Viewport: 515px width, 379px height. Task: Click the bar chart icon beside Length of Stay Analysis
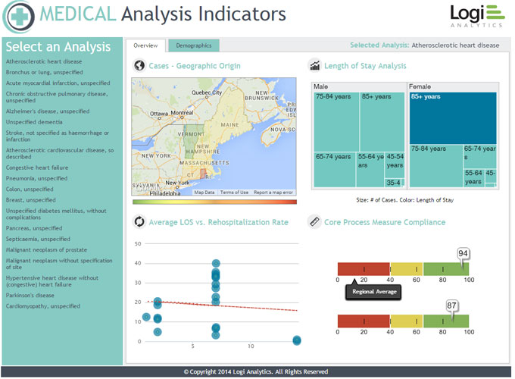point(314,65)
